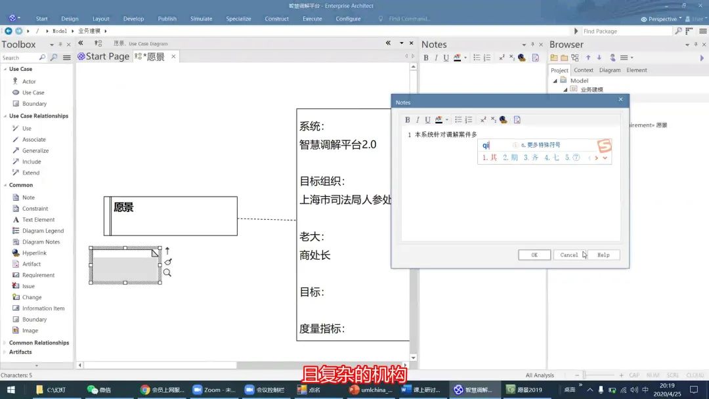This screenshot has height=399, width=709.
Task: Switch to Element tab in Browser
Action: click(x=637, y=70)
